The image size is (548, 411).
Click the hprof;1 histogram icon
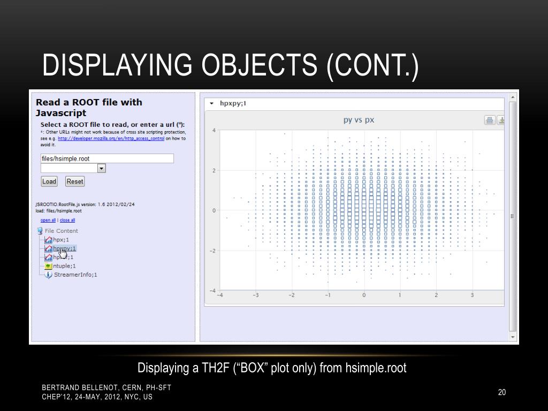(48, 257)
